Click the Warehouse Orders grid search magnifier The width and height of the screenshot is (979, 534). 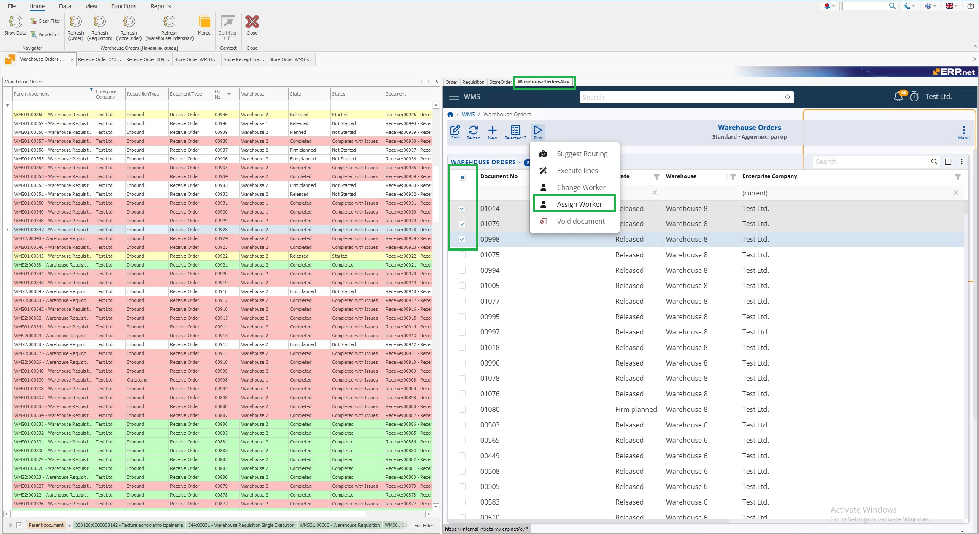point(934,162)
